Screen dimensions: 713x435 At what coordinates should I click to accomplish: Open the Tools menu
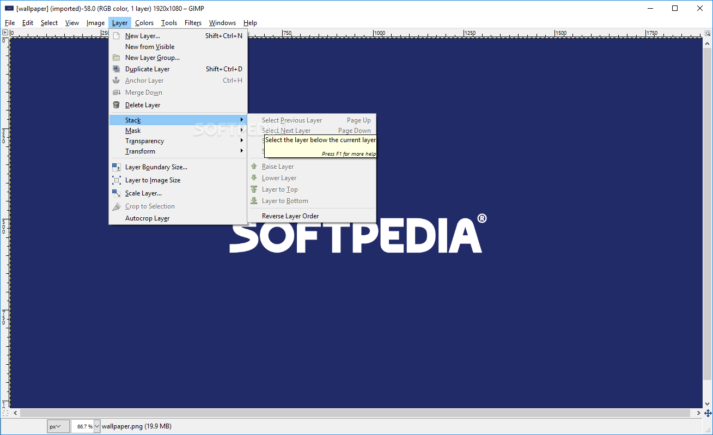(x=169, y=23)
